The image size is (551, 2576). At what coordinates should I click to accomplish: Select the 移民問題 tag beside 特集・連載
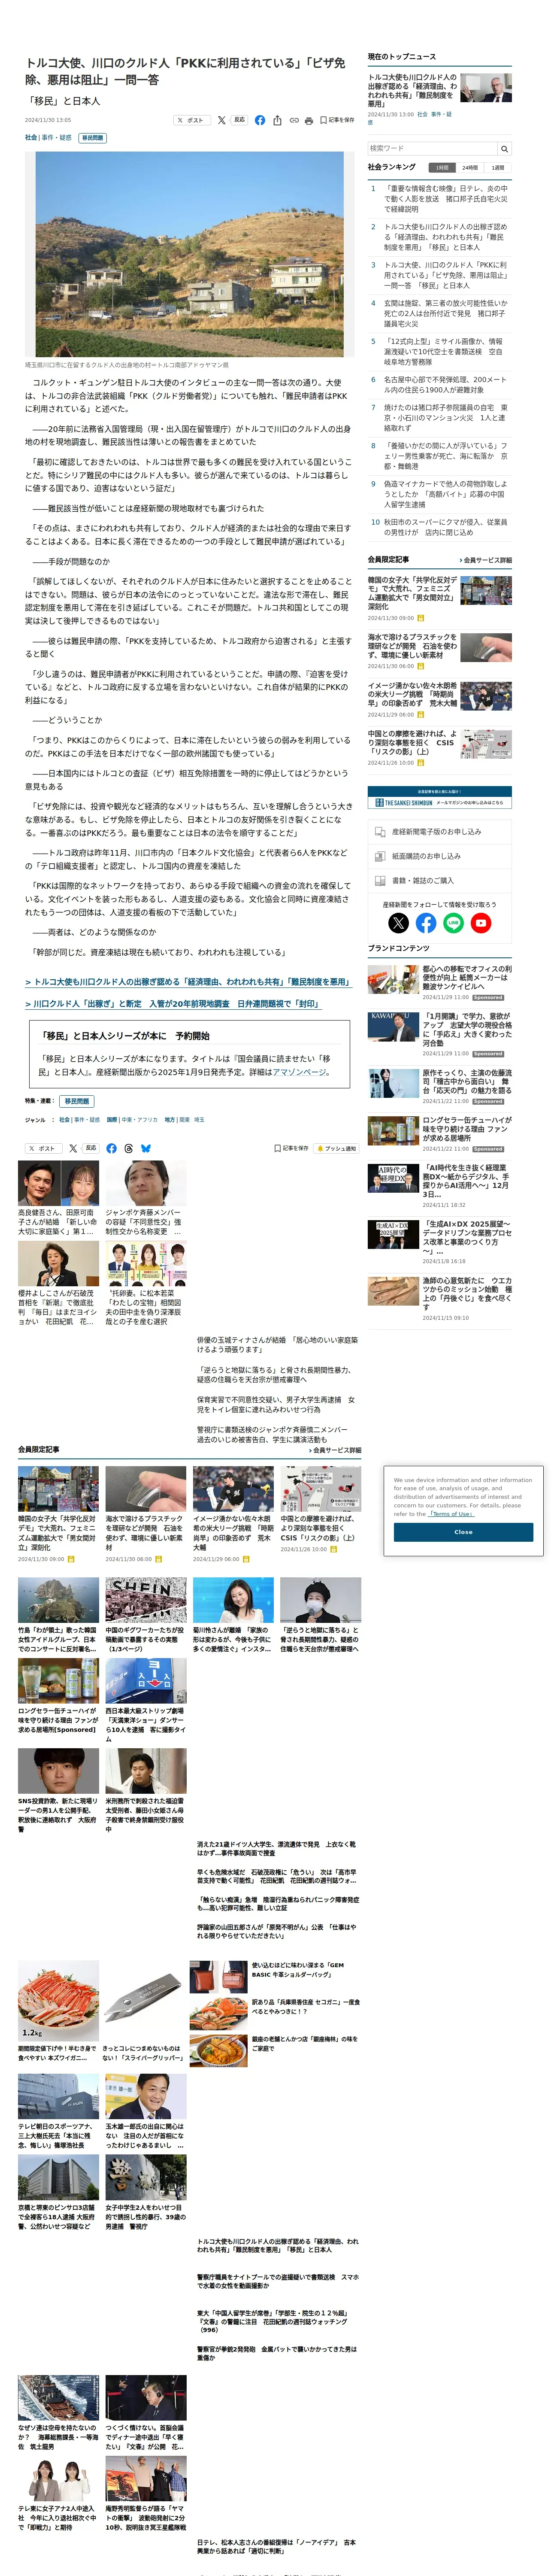(77, 1101)
